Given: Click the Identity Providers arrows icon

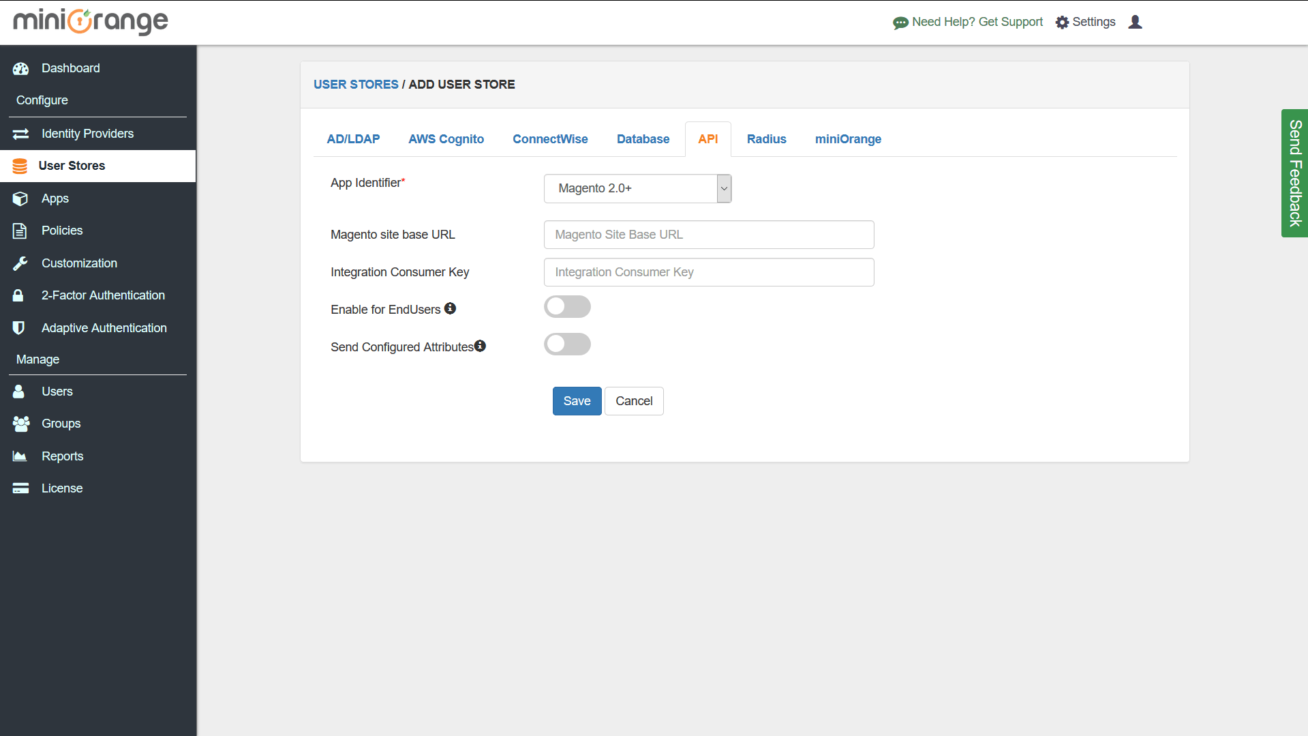Looking at the screenshot, I should pyautogui.click(x=20, y=134).
